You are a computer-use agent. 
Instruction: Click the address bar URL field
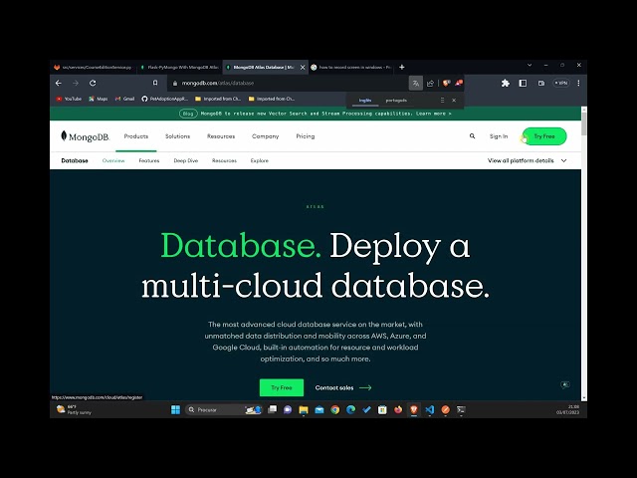(290, 83)
